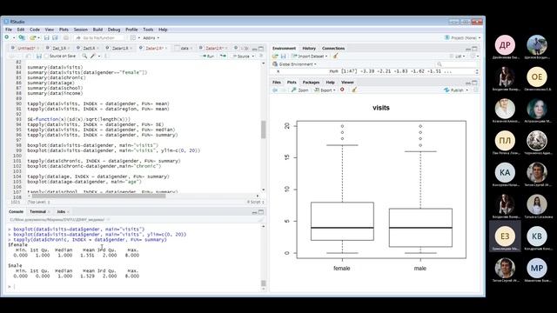Click the Zoom button in Plots
The width and height of the screenshot is (557, 313).
(x=299, y=90)
